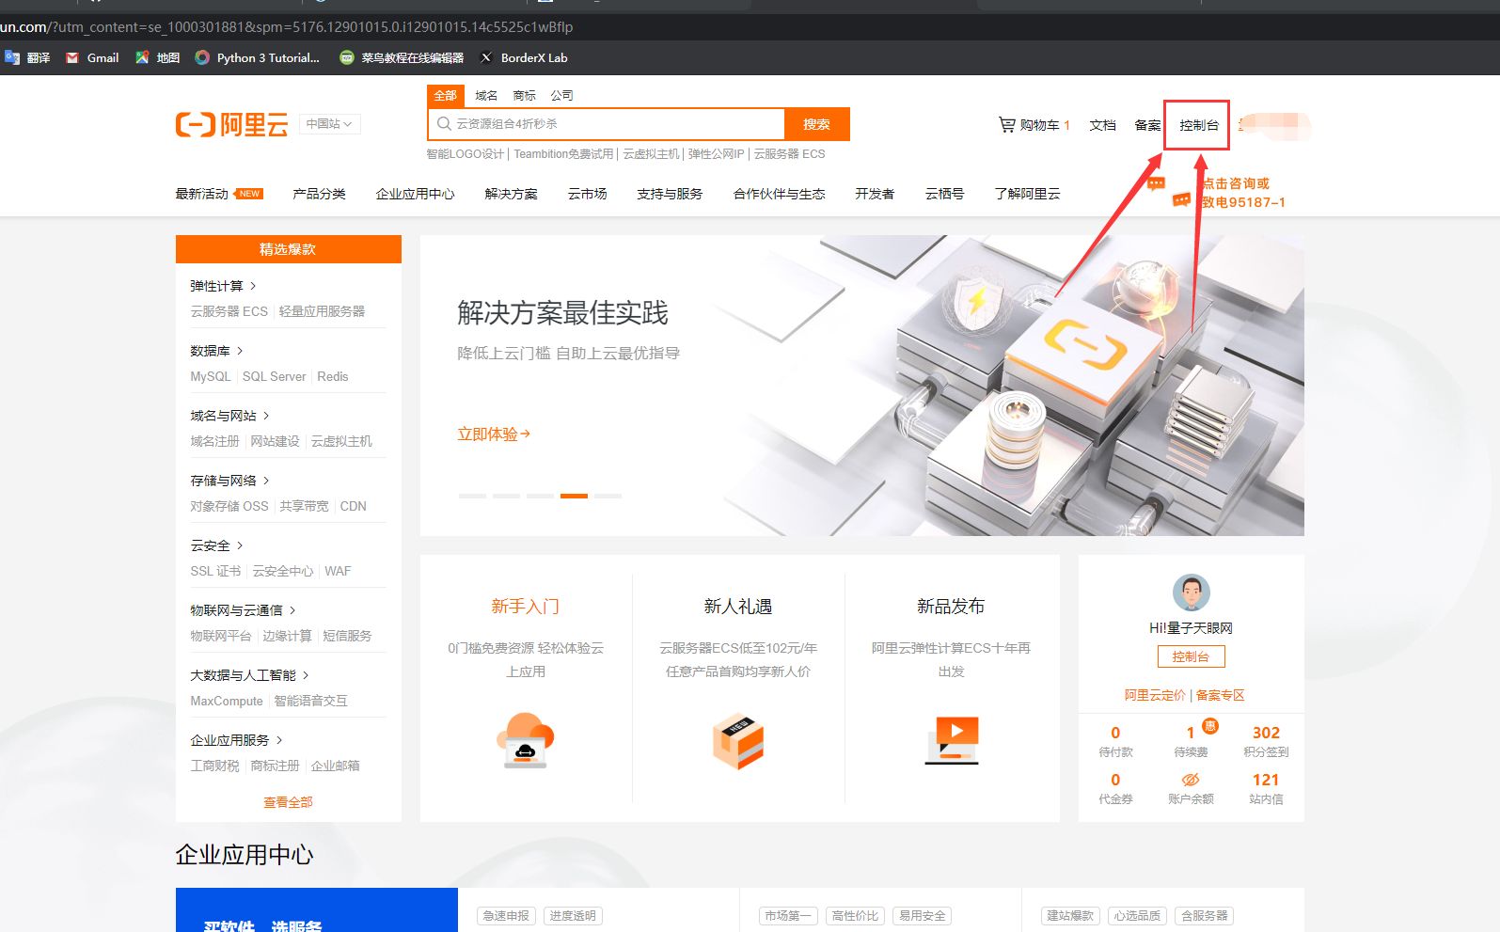Open 阿里云定价 link

1155,695
